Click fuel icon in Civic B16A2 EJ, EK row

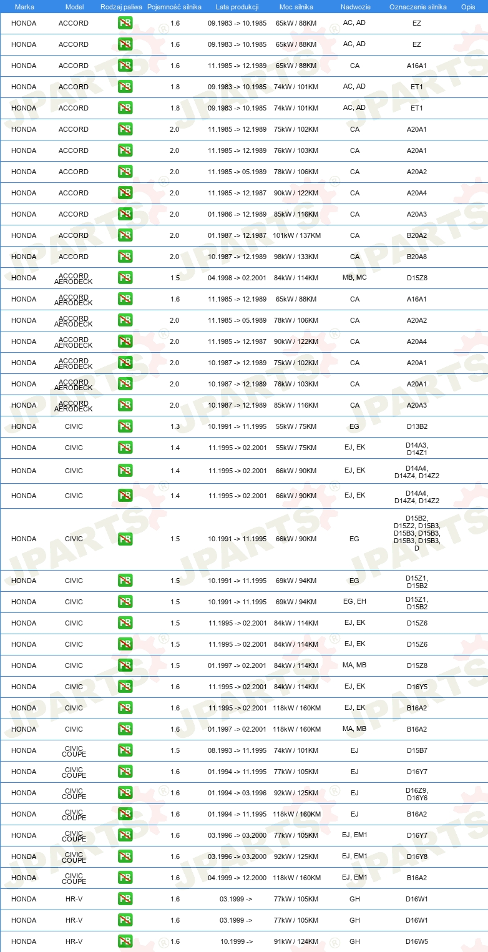[125, 708]
